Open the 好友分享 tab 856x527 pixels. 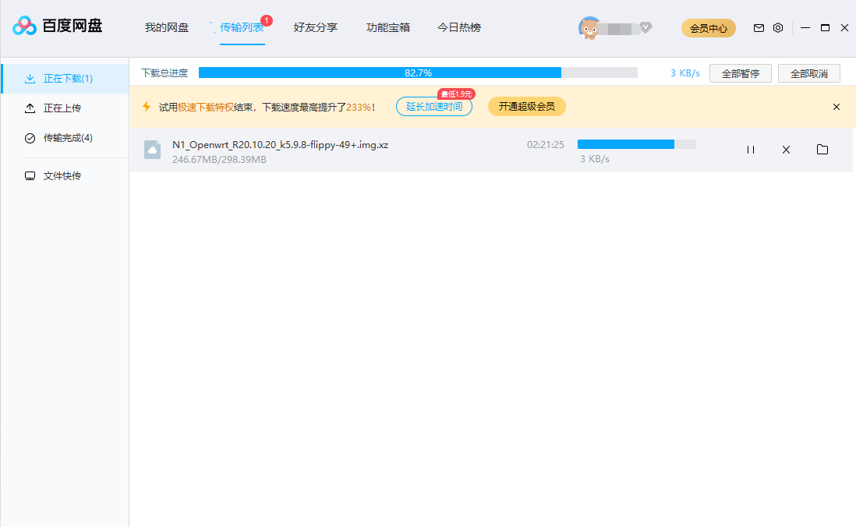[316, 27]
